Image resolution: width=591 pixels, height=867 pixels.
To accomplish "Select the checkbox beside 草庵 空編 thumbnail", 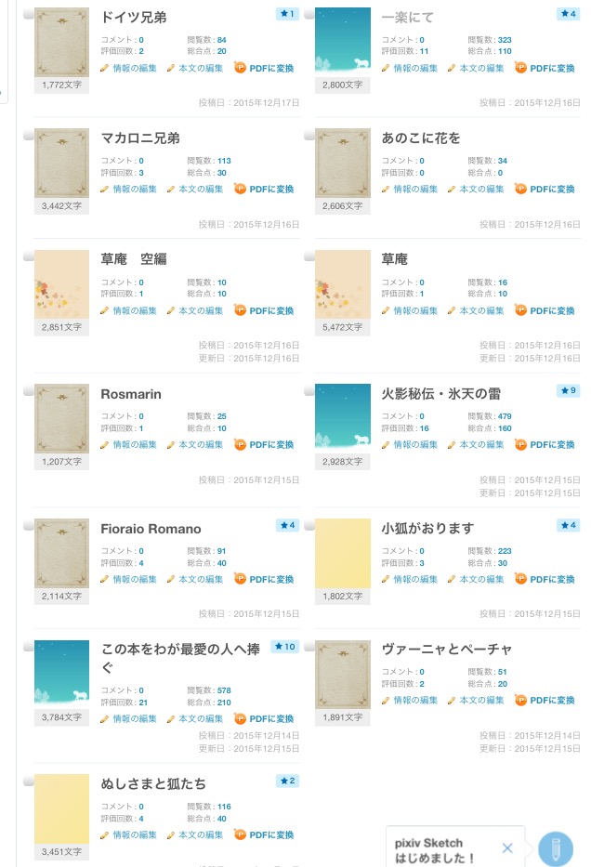I will coord(29,256).
